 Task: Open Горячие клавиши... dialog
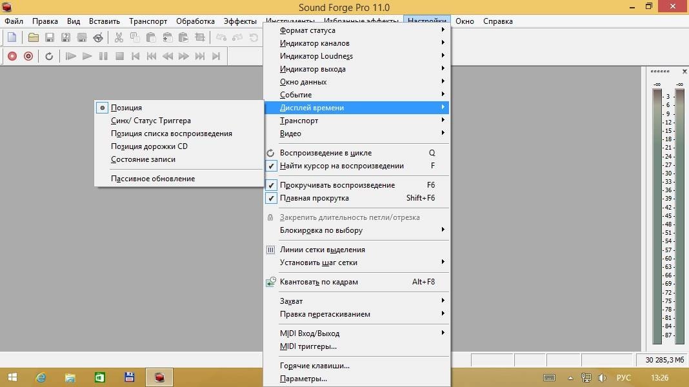(x=357, y=366)
